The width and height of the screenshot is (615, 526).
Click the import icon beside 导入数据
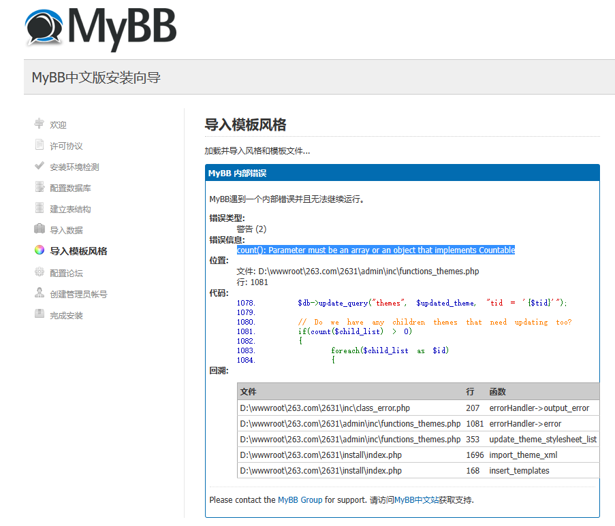coord(39,229)
